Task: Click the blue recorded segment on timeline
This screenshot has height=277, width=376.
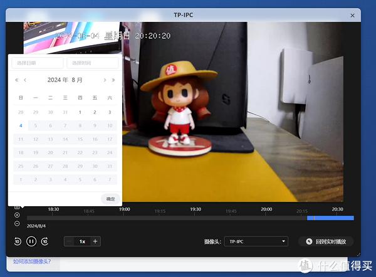Action: [330, 218]
